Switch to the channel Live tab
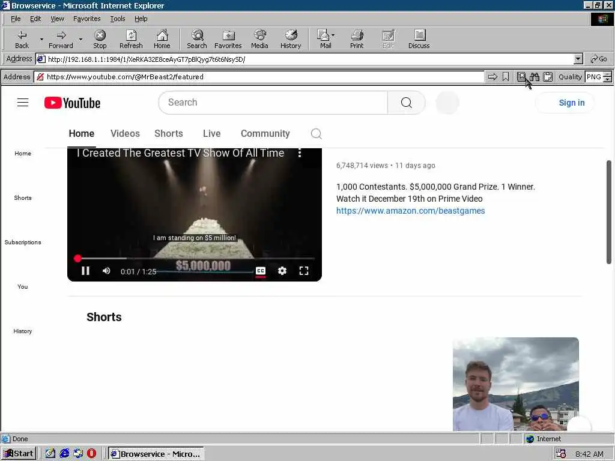 click(x=212, y=134)
